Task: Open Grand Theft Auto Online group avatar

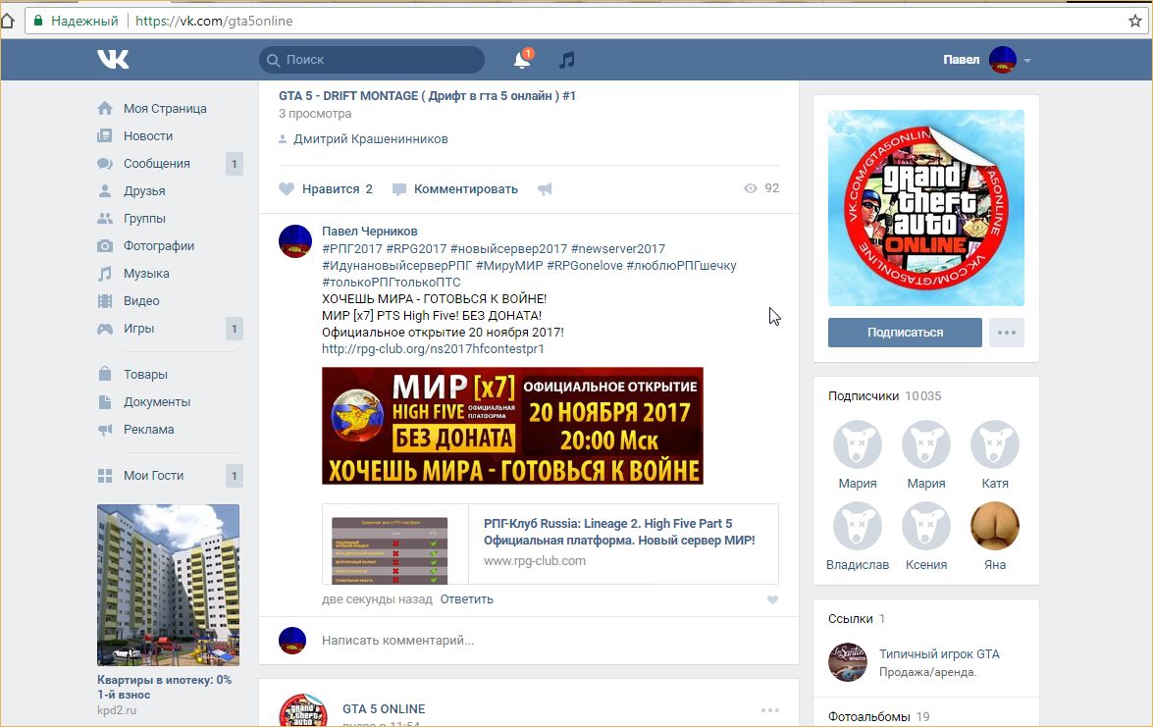Action: click(925, 208)
